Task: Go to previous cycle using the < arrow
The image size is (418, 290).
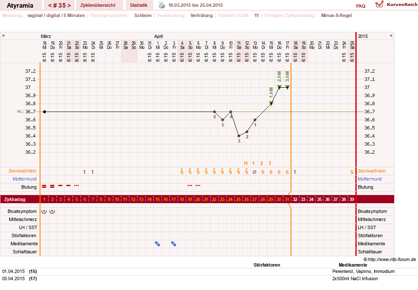Action: [50, 6]
